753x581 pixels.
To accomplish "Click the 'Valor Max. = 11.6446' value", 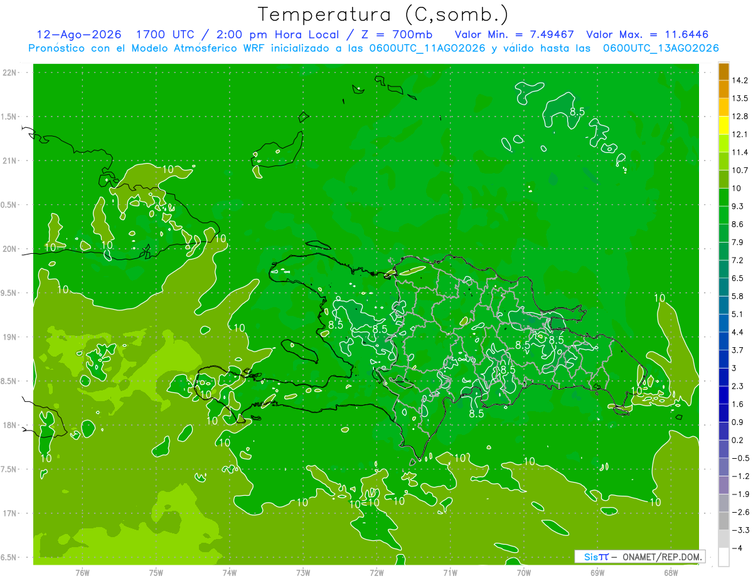I will pyautogui.click(x=648, y=34).
